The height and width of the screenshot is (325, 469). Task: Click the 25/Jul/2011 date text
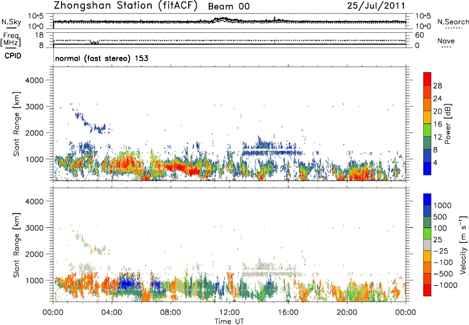pos(376,6)
